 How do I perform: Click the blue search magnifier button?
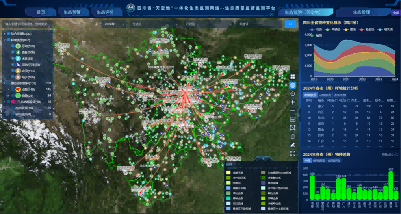(x=290, y=24)
